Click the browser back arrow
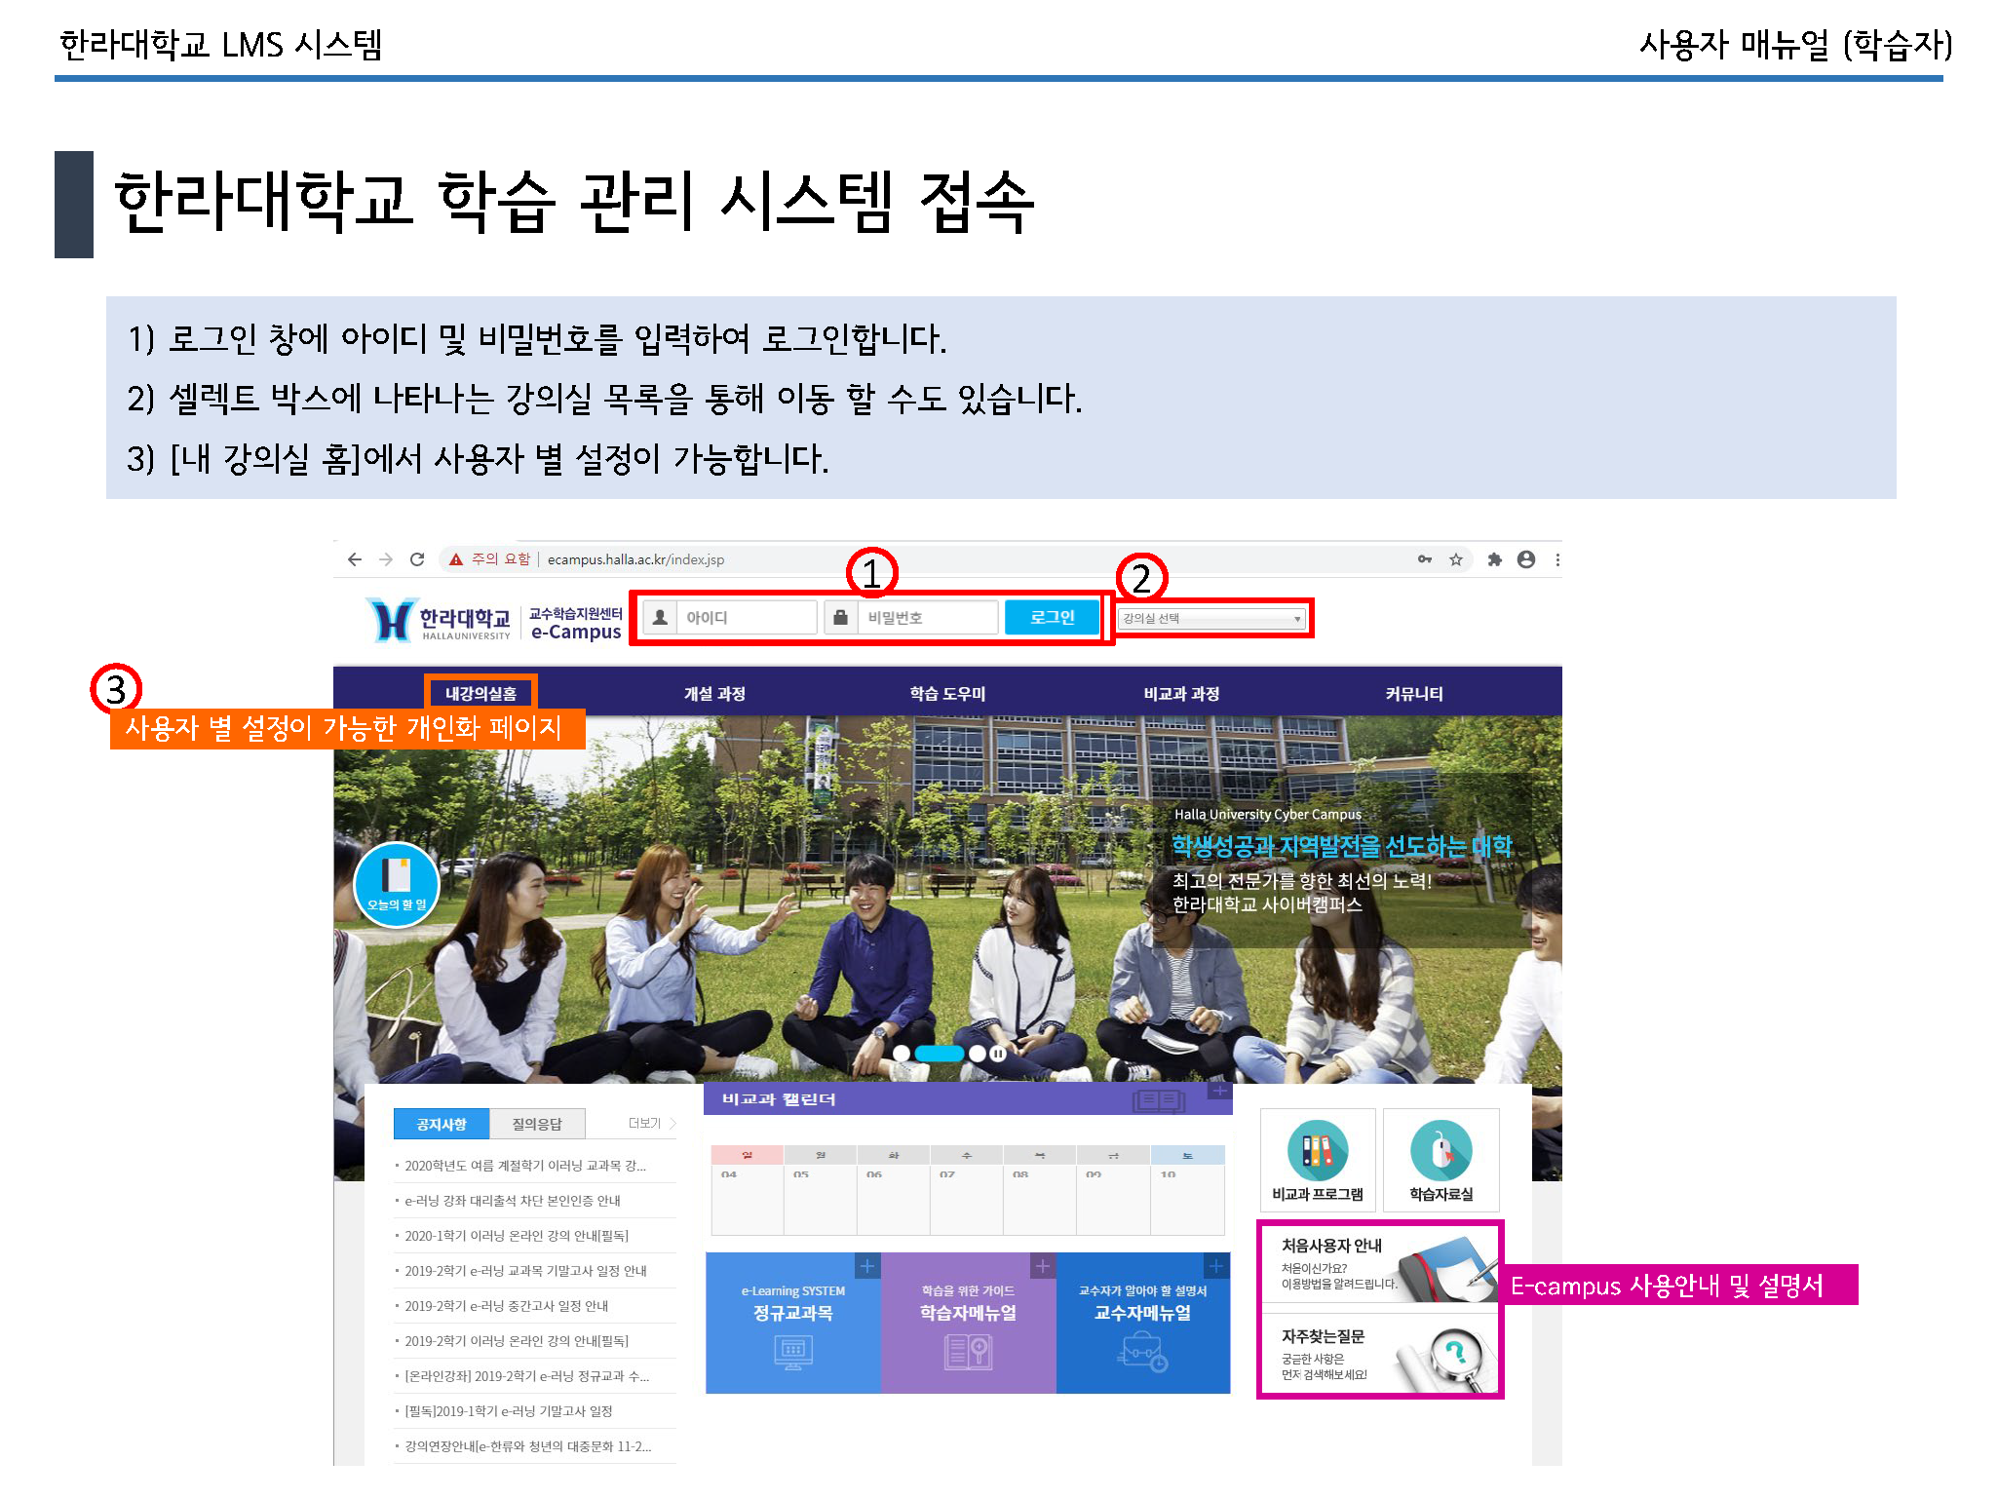Image resolution: width=1998 pixels, height=1499 pixels. point(355,559)
